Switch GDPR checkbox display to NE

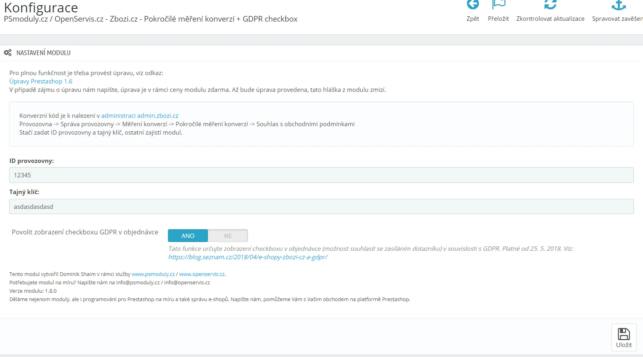[228, 236]
